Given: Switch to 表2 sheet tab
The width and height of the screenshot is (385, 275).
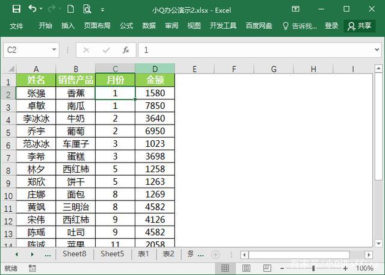Looking at the screenshot, I should [x=168, y=254].
